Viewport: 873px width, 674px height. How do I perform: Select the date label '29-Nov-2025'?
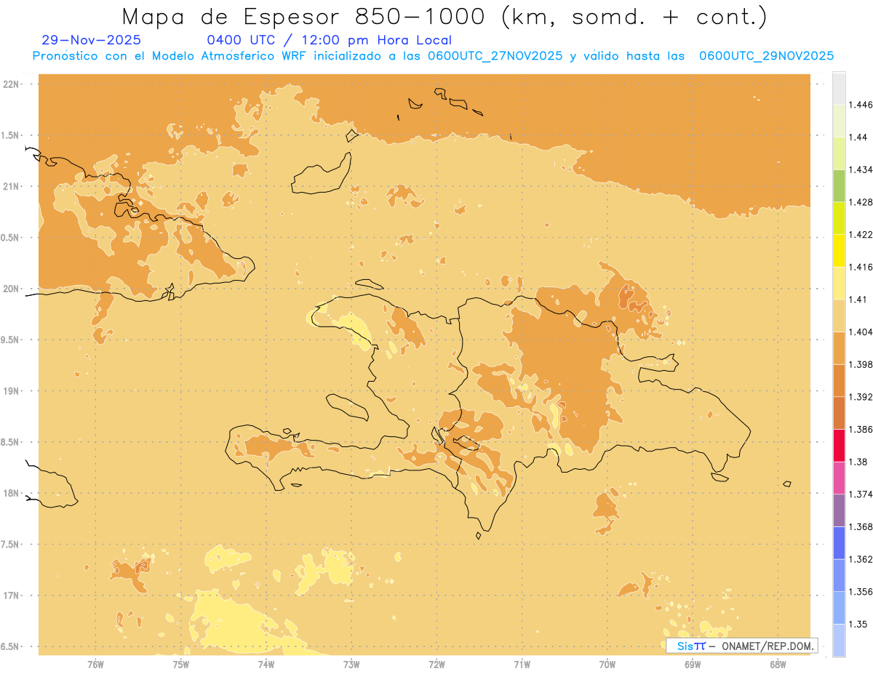tap(92, 40)
